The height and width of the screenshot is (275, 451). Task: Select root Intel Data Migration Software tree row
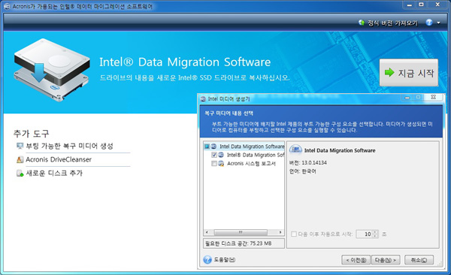252,147
